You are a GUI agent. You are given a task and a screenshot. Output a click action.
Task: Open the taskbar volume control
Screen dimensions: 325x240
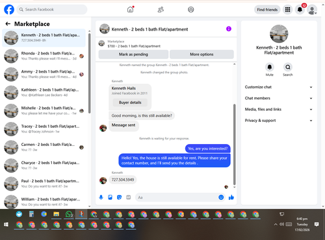281,224
